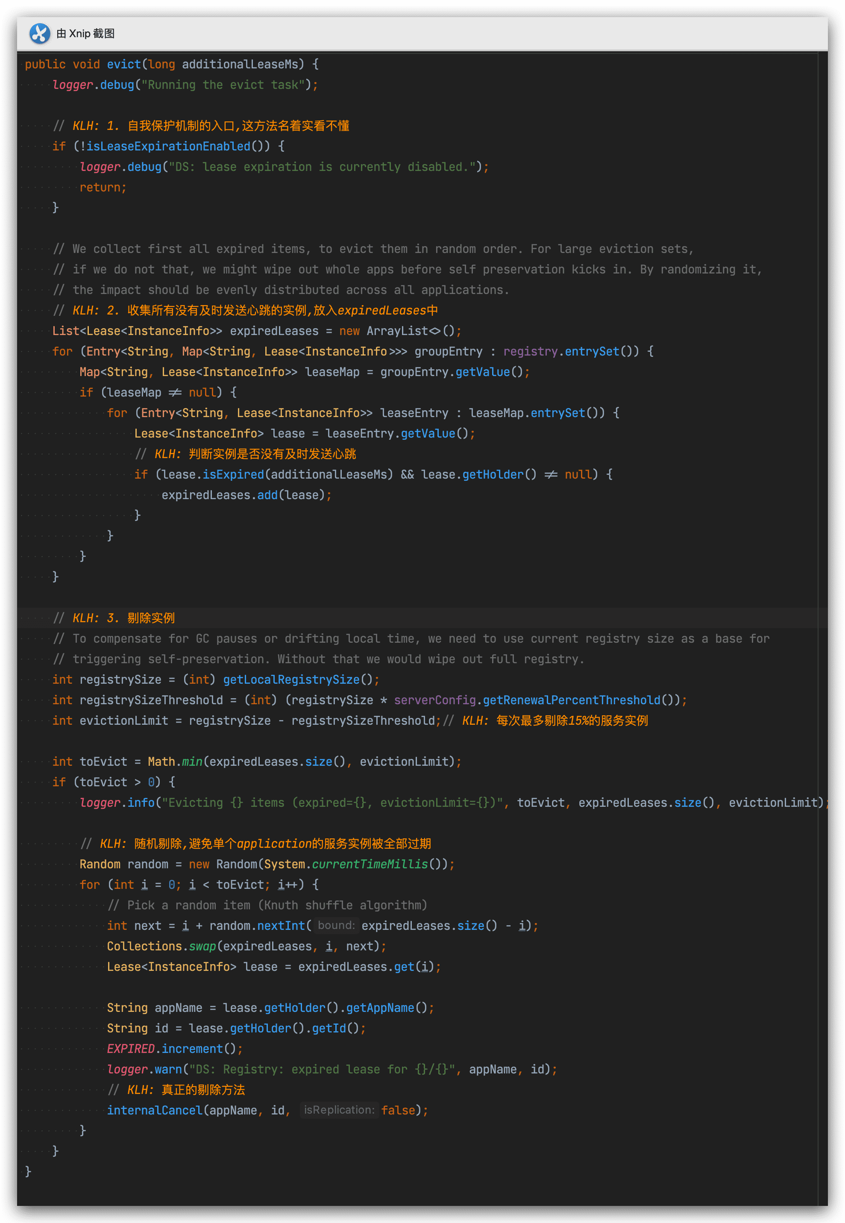Click 'getId' method call

(329, 1029)
